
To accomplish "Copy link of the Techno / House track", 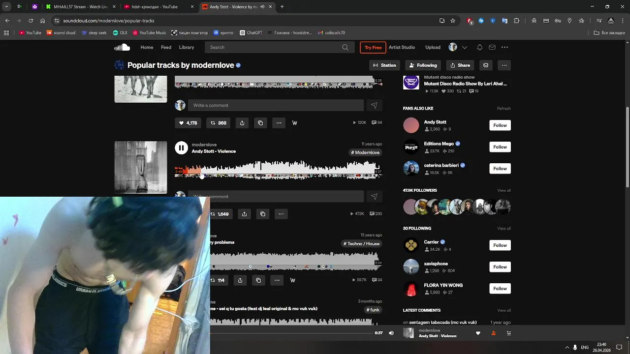I will tap(258, 280).
